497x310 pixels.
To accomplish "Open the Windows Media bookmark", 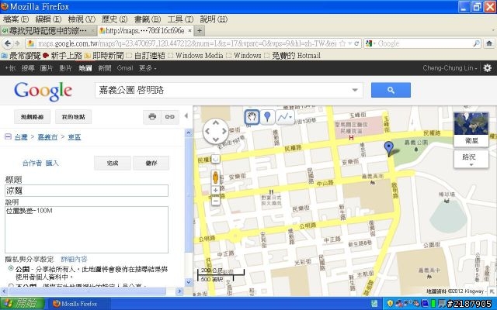I will 195,56.
